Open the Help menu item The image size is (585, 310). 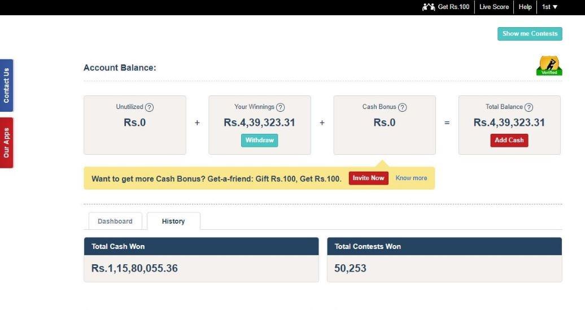pos(525,7)
